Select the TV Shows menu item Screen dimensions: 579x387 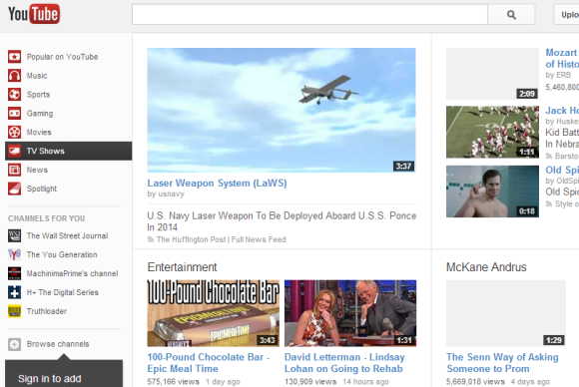point(68,151)
